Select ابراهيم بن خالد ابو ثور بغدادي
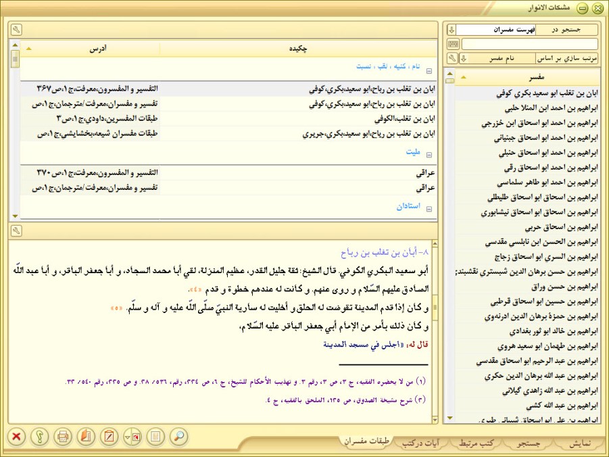The height and width of the screenshot is (457, 609). click(527, 331)
